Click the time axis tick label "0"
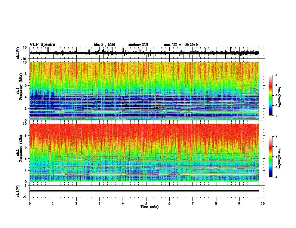Viewport: 296px width, 228px height. [x=30, y=203]
